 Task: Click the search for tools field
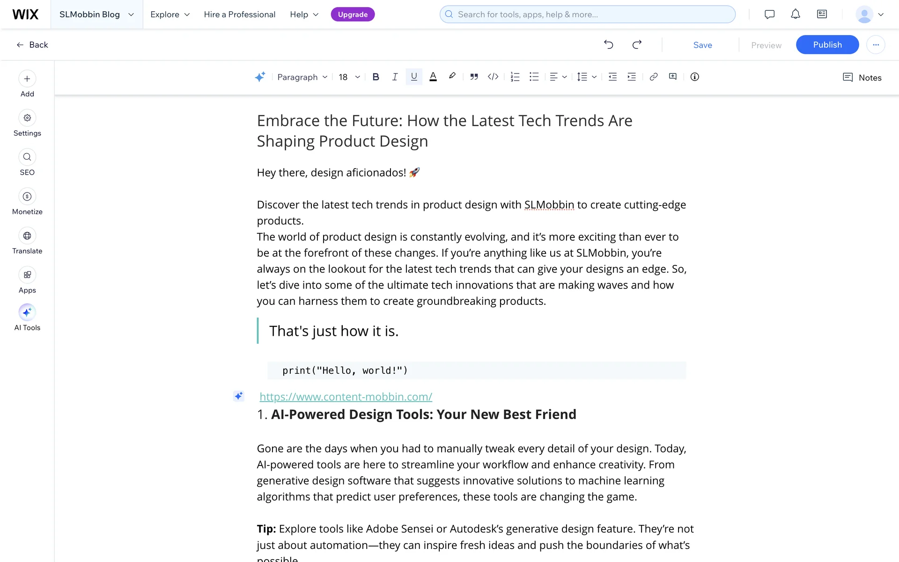[x=587, y=15]
